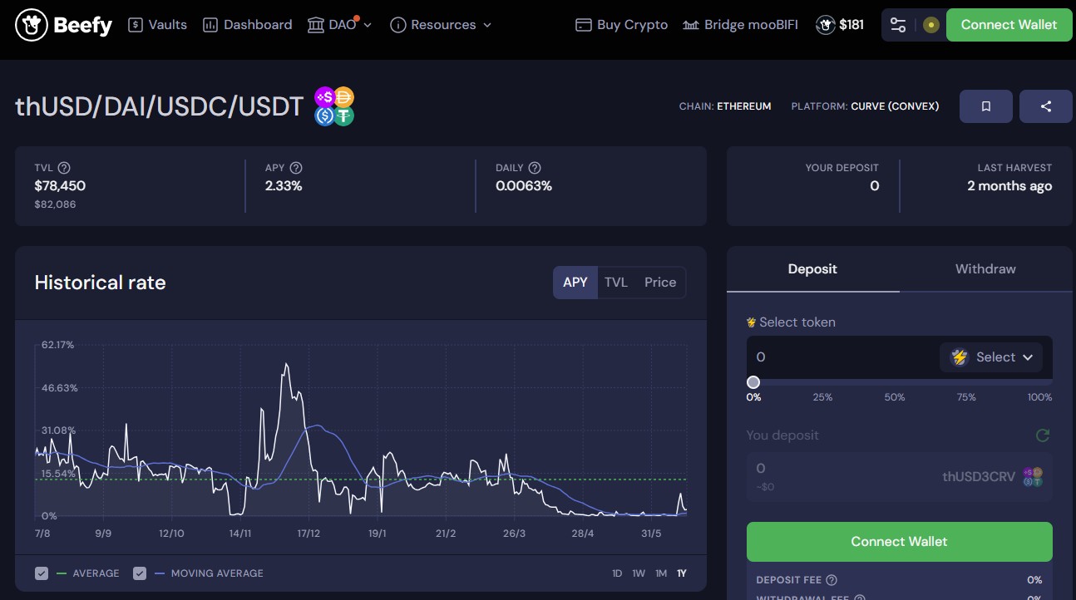Set the chart range to 1D
The width and height of the screenshot is (1076, 600).
(617, 573)
